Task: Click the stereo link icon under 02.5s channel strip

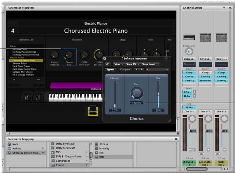Action: 202,154
